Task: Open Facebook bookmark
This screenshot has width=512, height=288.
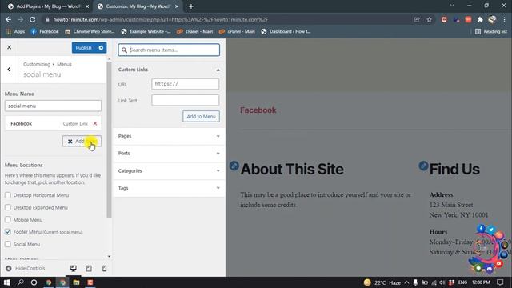Action: pos(45,32)
